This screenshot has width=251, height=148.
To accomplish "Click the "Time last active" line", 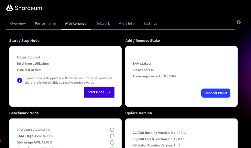I will coord(30,70).
